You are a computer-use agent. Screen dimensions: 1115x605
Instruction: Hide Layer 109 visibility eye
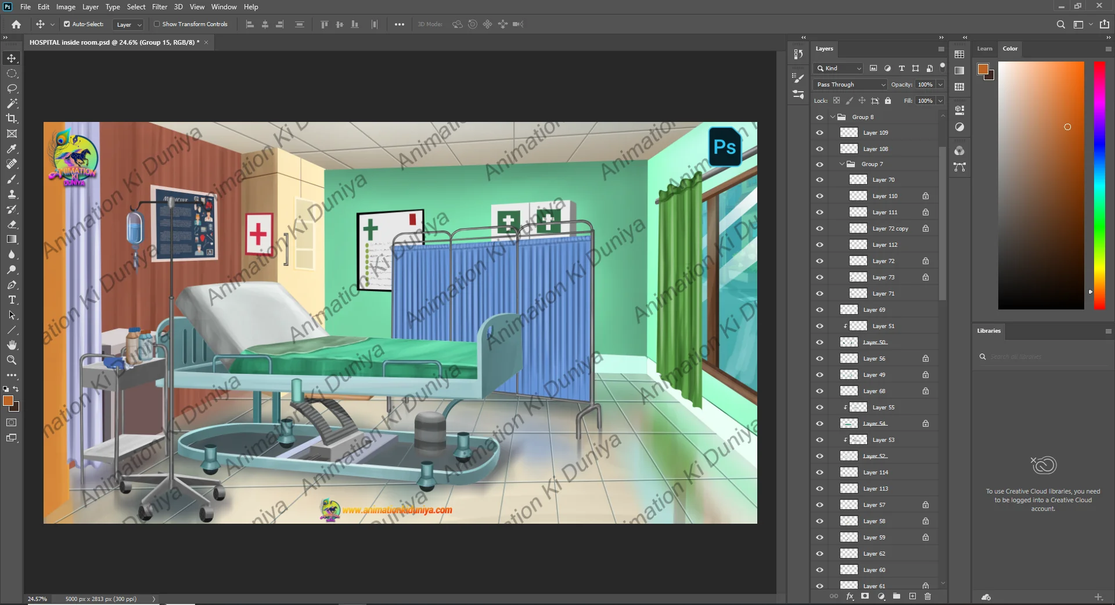[x=819, y=133]
